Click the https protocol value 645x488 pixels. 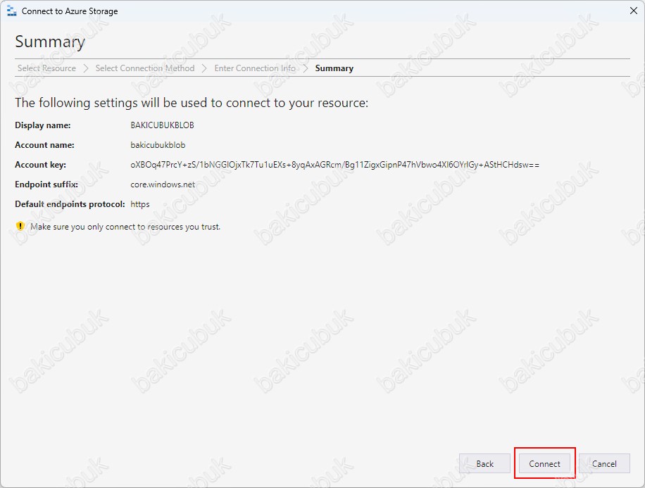140,204
